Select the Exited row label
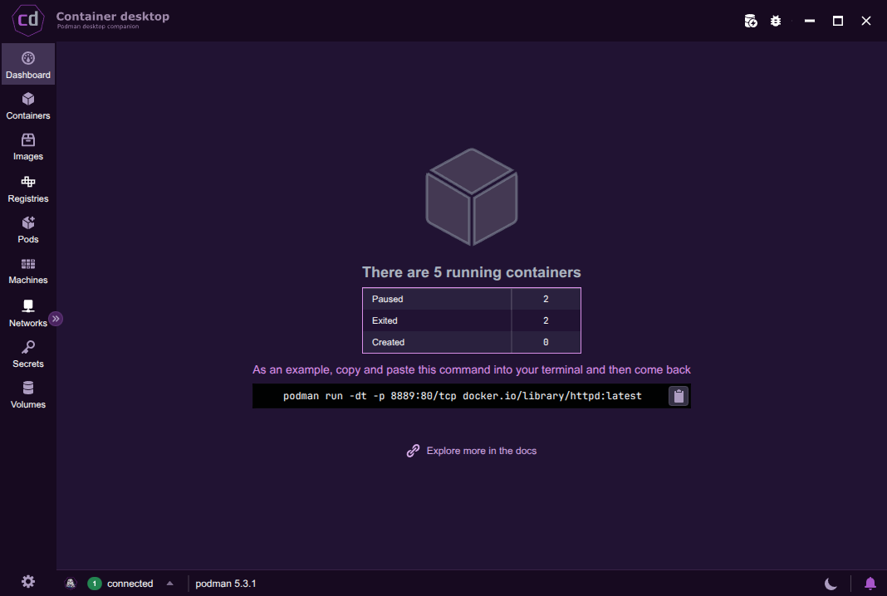Image resolution: width=887 pixels, height=596 pixels. [385, 320]
